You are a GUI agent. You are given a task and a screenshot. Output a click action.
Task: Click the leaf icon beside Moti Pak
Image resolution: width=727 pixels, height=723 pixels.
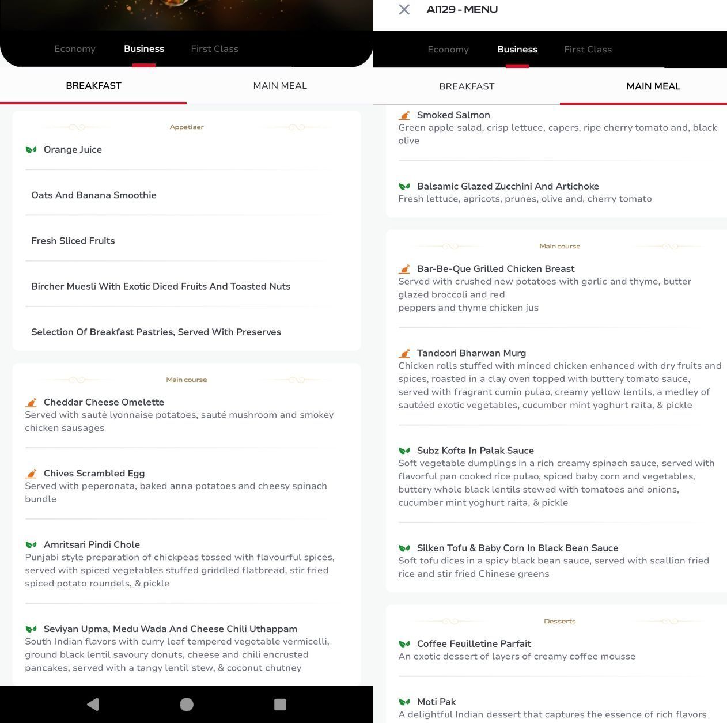(404, 702)
